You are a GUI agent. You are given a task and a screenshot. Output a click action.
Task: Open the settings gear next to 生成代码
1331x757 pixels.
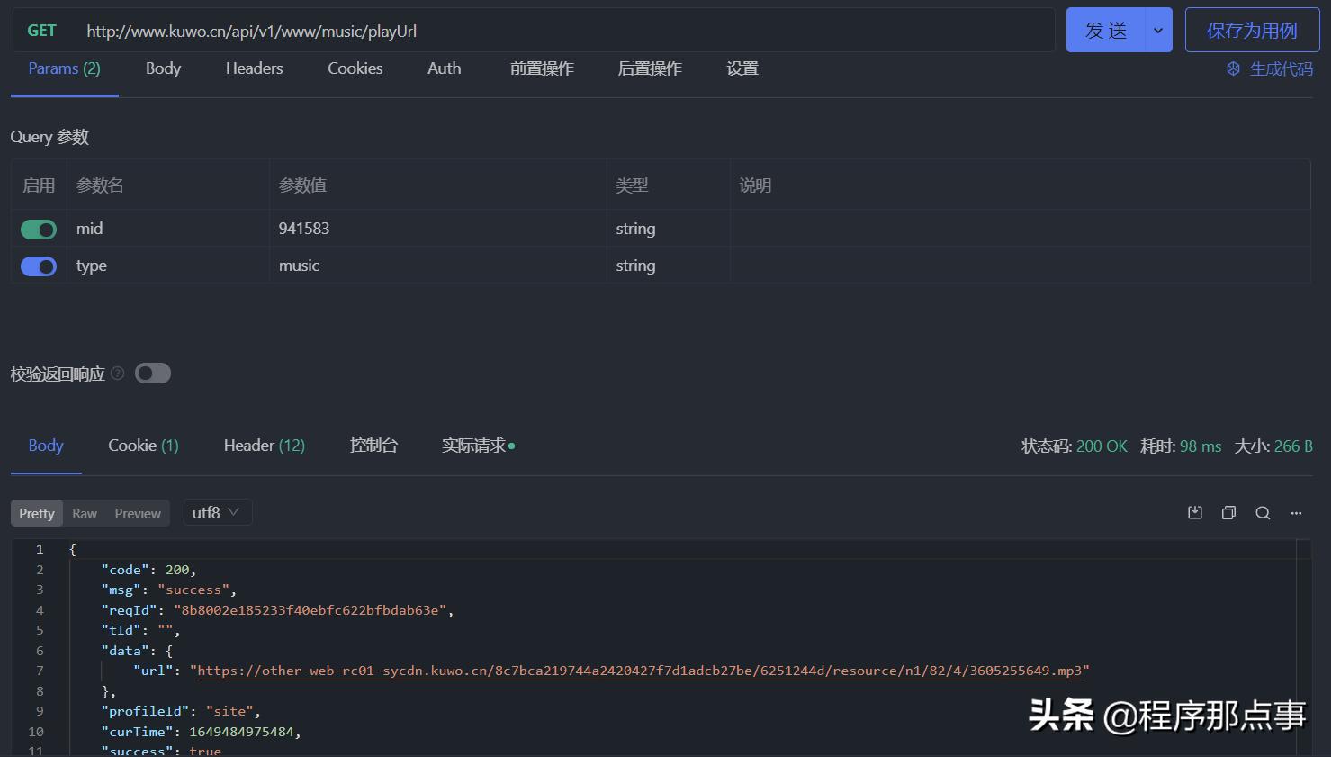point(1232,68)
